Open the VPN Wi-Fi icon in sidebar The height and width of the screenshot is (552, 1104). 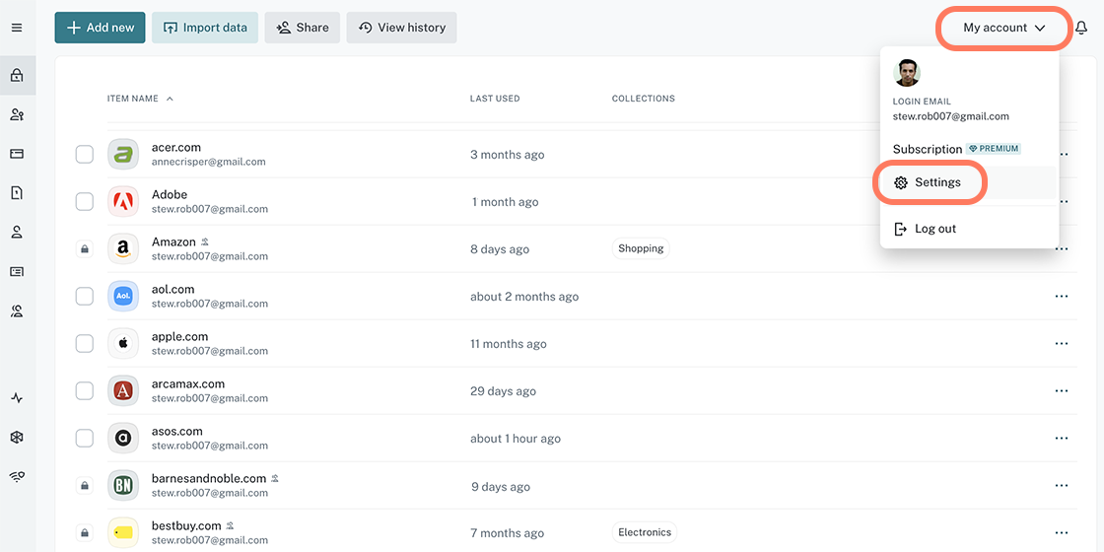(x=17, y=476)
